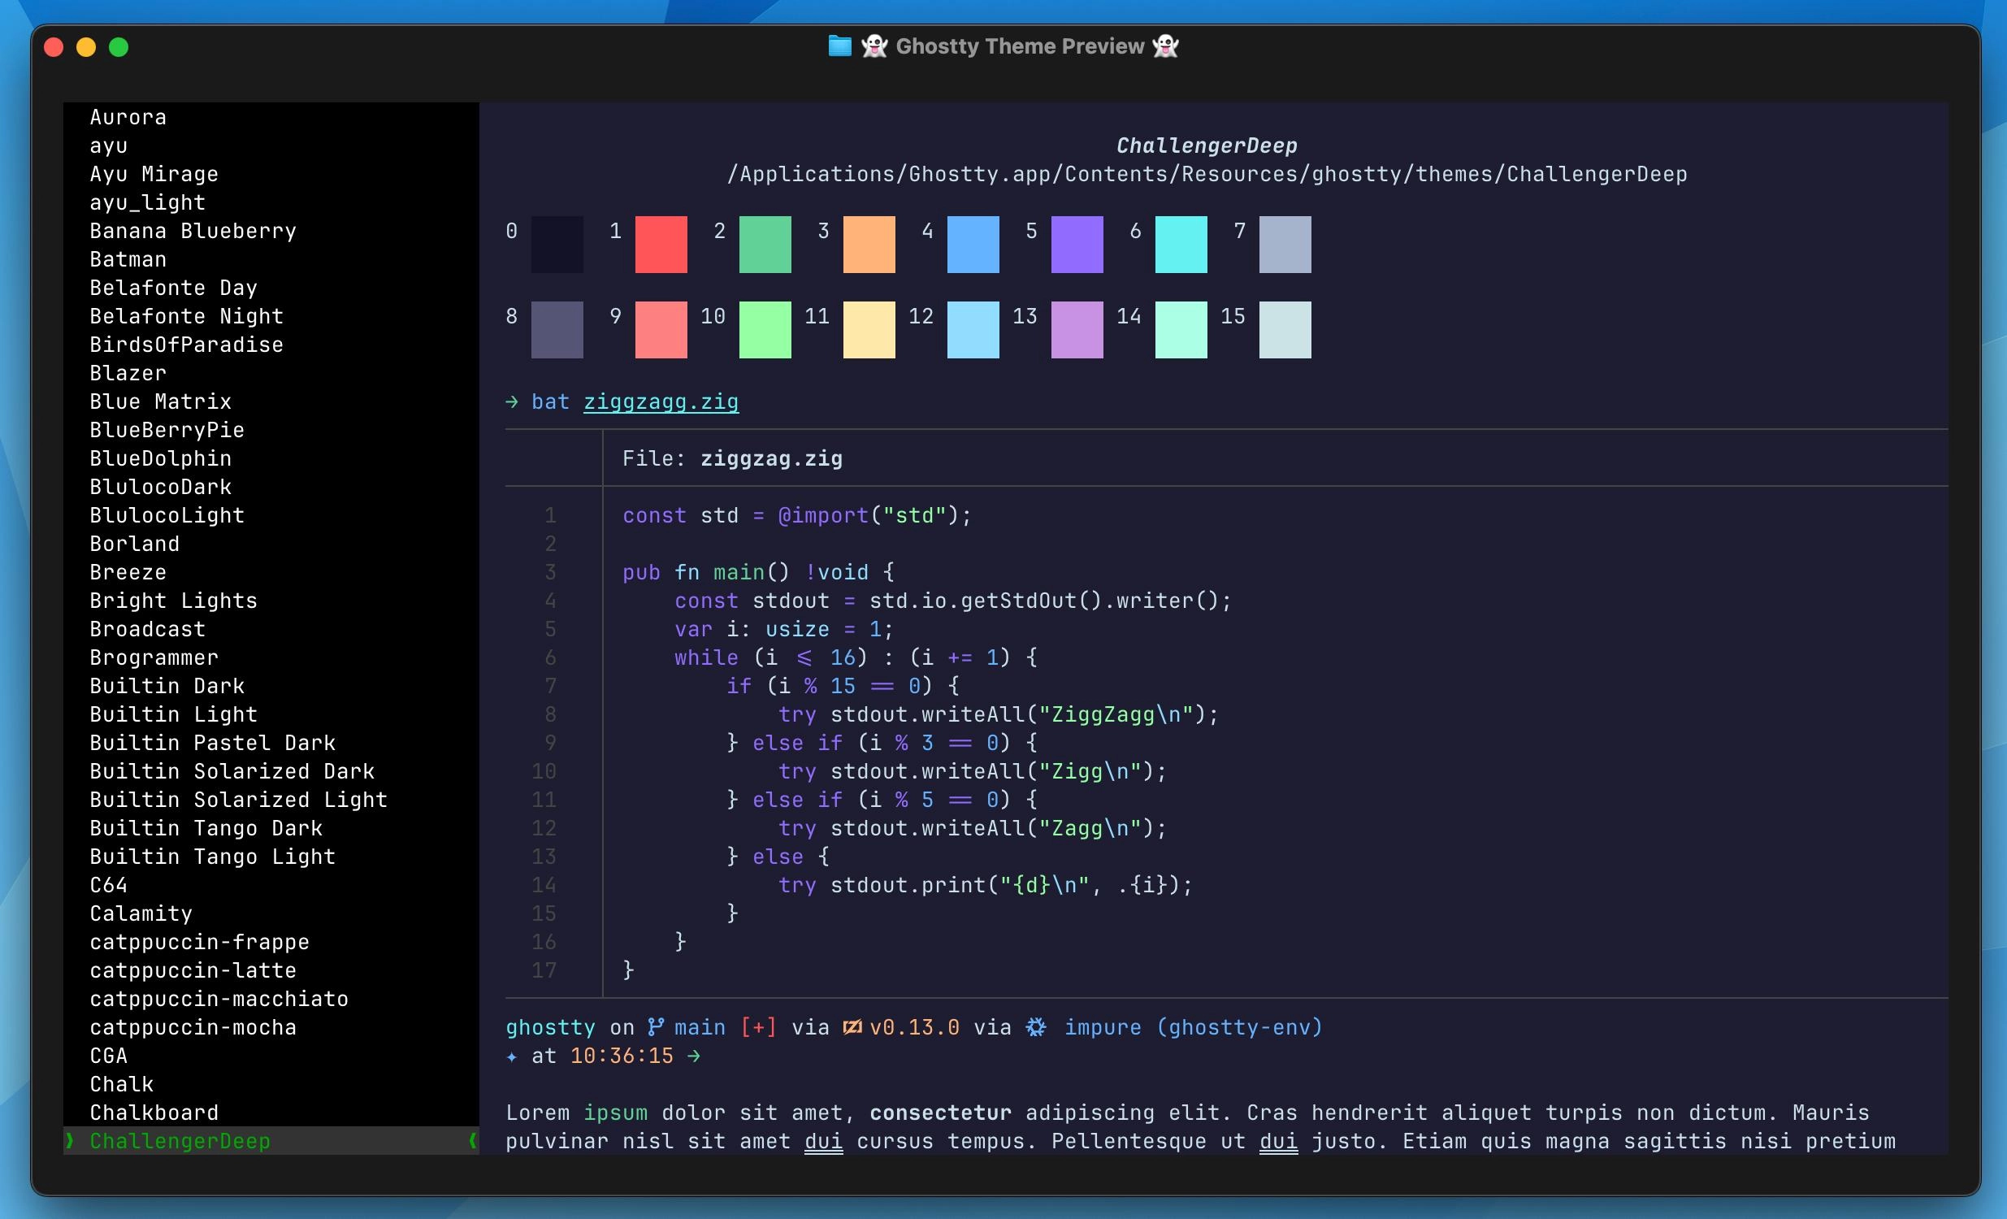This screenshot has width=2007, height=1219.
Task: Select the Brogrammer theme
Action: pyautogui.click(x=154, y=657)
